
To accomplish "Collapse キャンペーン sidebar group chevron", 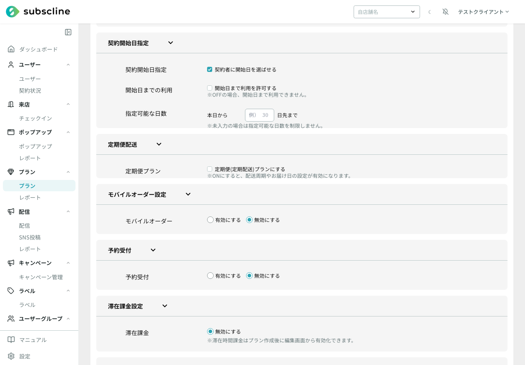I will (68, 263).
